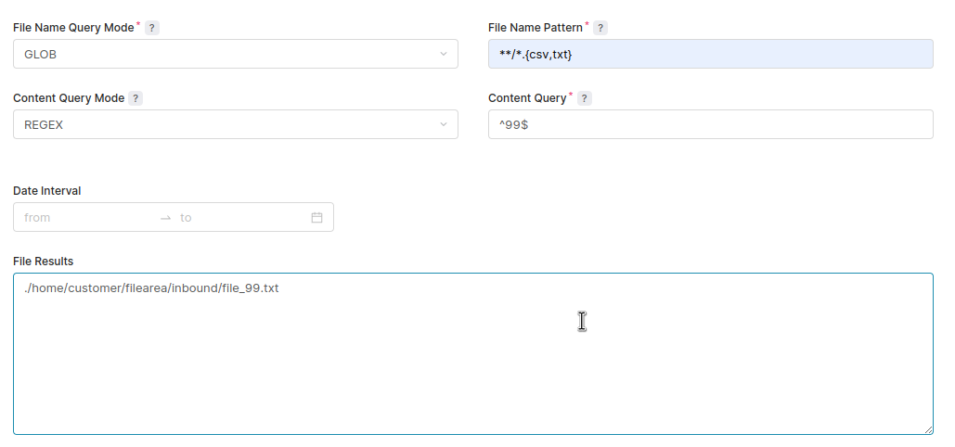Image resolution: width=955 pixels, height=447 pixels.
Task: Click the File Results label
Action: click(x=44, y=262)
